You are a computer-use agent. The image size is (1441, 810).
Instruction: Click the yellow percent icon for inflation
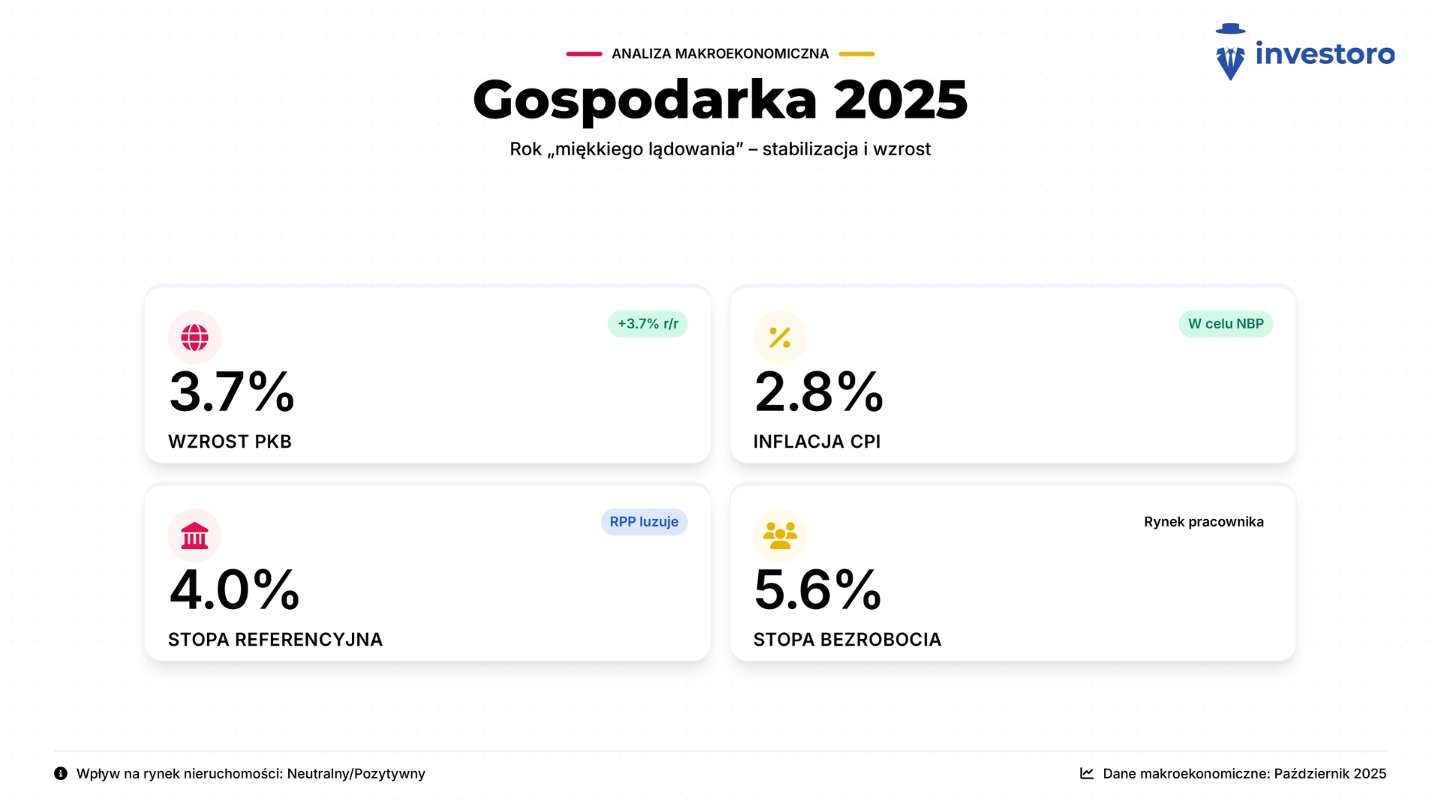click(x=780, y=337)
